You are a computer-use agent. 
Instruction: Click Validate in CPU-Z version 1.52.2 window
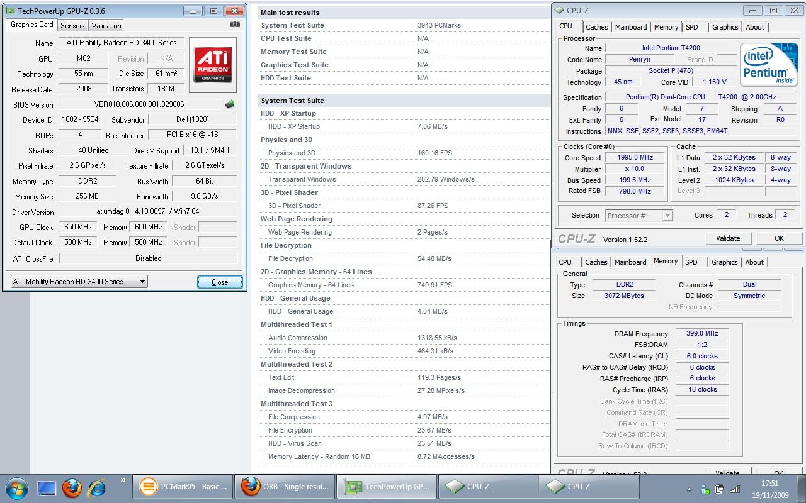pyautogui.click(x=728, y=238)
